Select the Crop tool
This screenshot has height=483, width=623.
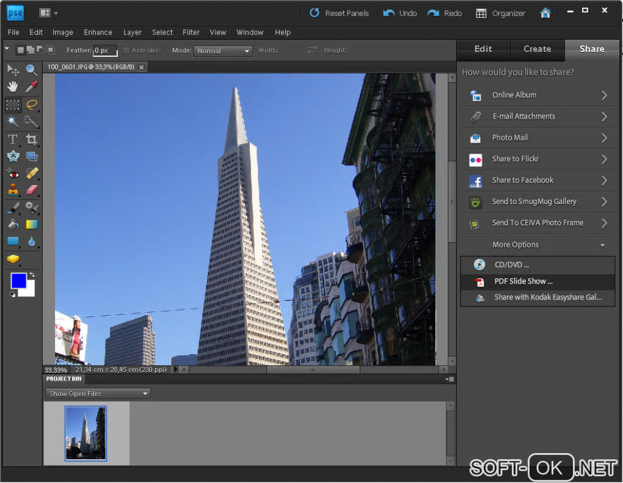pyautogui.click(x=31, y=140)
